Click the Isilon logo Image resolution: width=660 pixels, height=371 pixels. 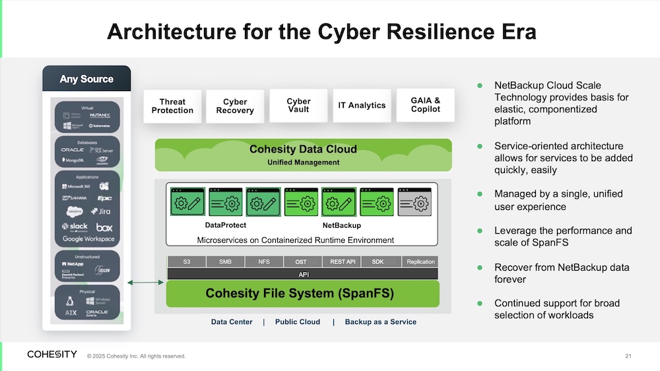(102, 269)
